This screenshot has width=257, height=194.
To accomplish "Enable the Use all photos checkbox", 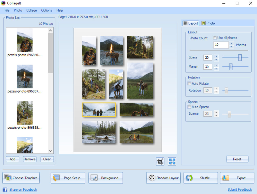I will pyautogui.click(x=215, y=38).
